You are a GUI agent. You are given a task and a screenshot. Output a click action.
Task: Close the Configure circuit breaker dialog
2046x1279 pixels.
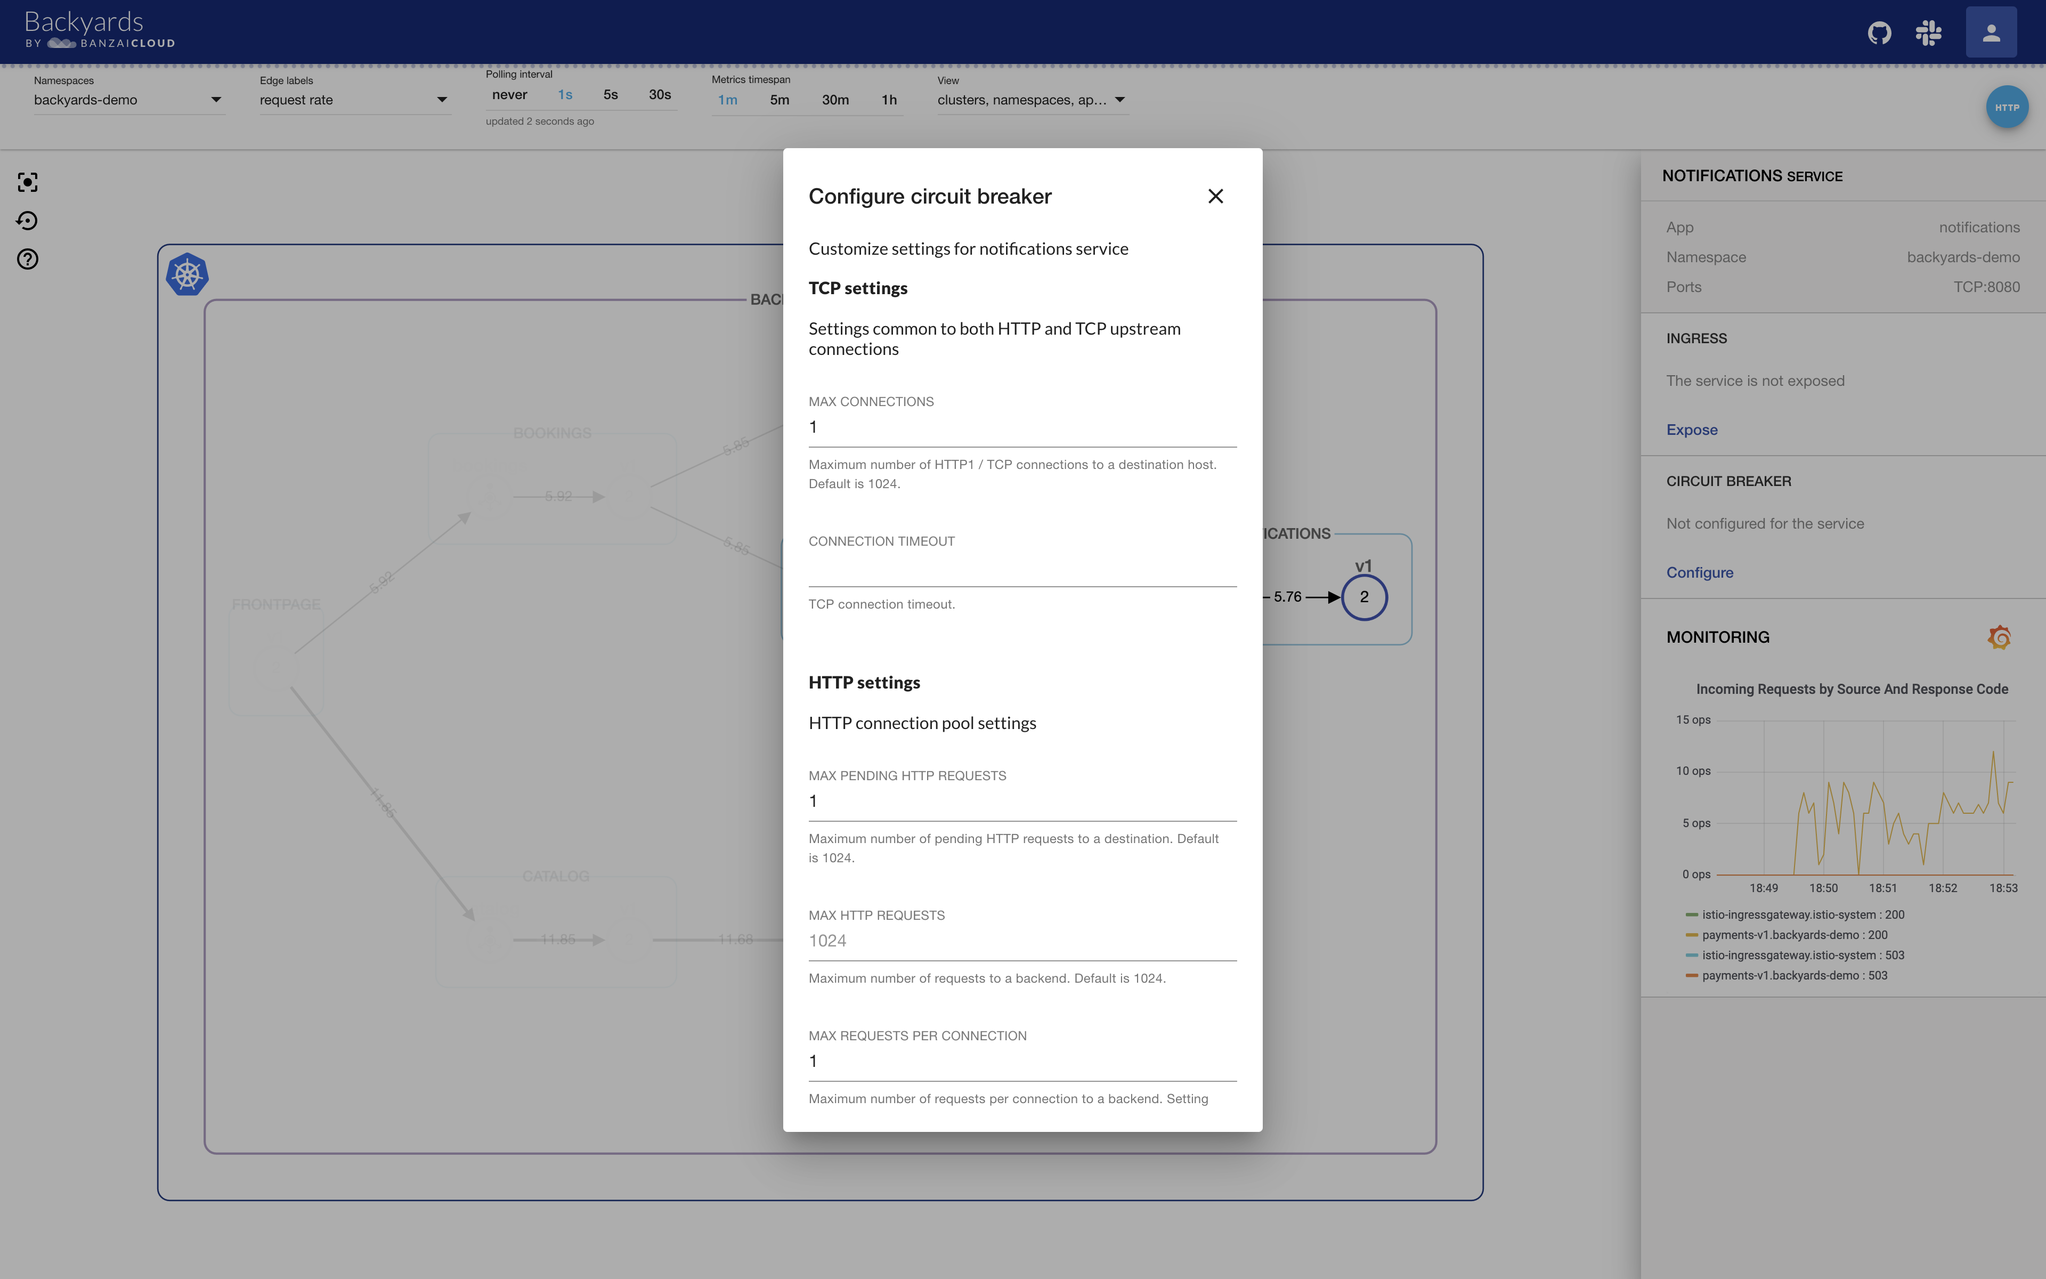(x=1215, y=196)
